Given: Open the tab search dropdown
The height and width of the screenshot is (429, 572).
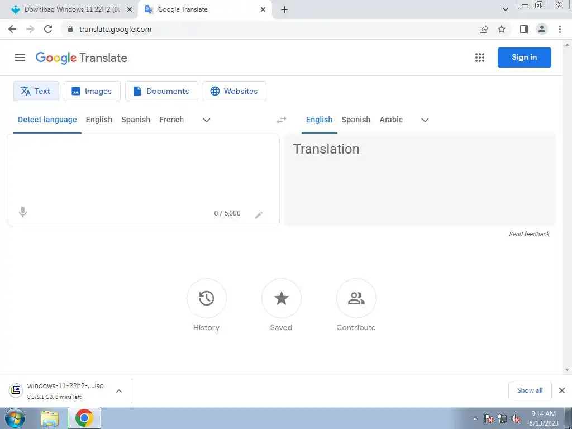Looking at the screenshot, I should pos(505,9).
